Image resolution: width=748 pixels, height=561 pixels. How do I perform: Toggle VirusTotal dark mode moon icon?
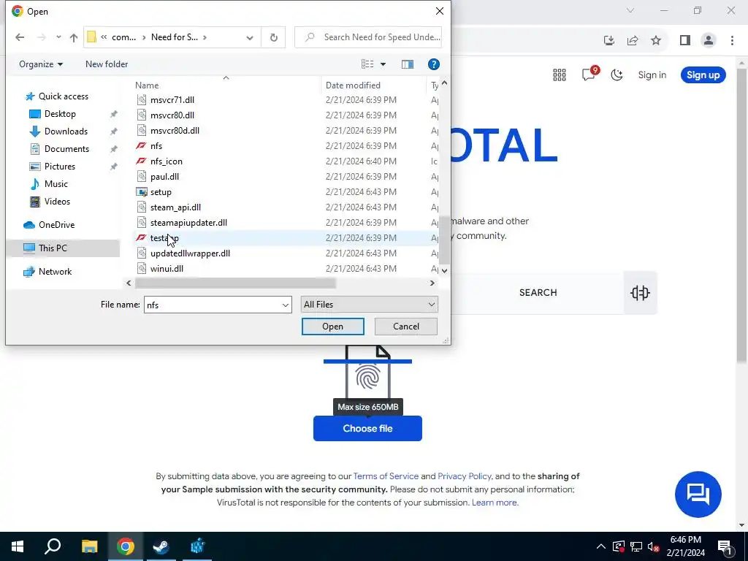617,75
